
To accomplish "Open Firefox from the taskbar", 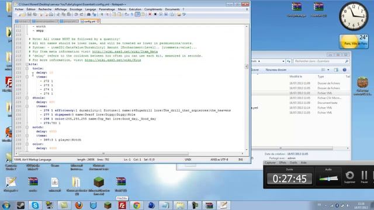I will pyautogui.click(x=79, y=205).
